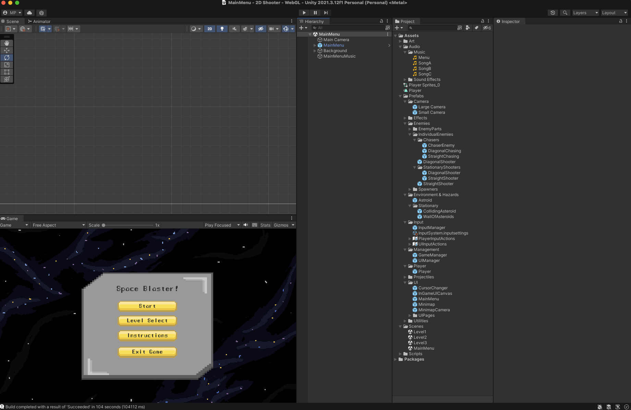Expand the Background object in Hierarchy
Image resolution: width=631 pixels, height=410 pixels.
point(315,51)
